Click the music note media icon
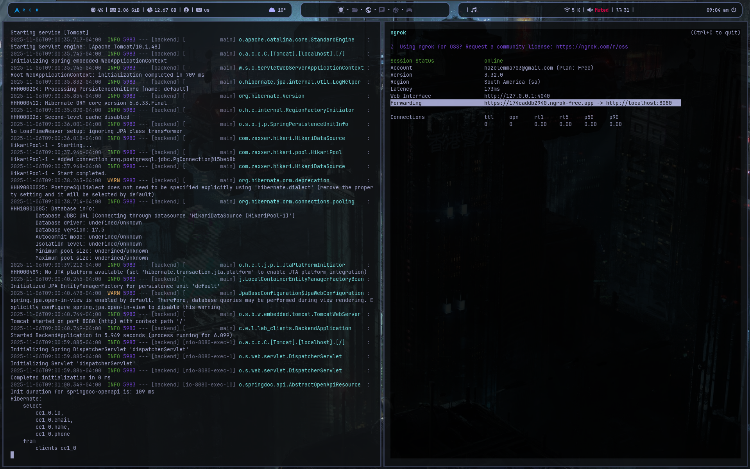This screenshot has height=469, width=750. point(474,10)
